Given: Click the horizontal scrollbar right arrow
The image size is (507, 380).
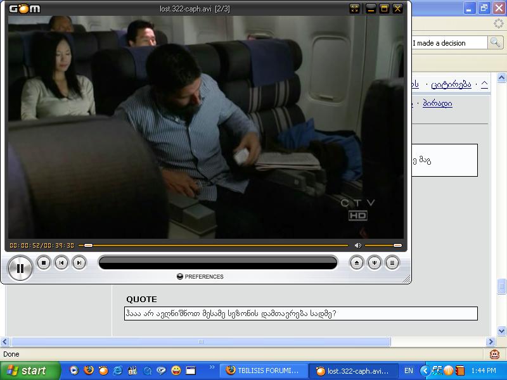Looking at the screenshot, I should (x=491, y=341).
